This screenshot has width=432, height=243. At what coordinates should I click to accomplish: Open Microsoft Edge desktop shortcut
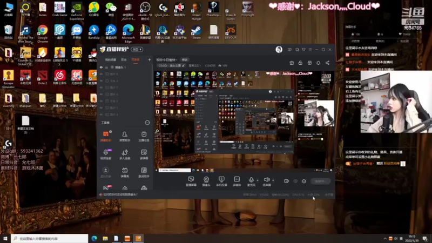coord(128,34)
